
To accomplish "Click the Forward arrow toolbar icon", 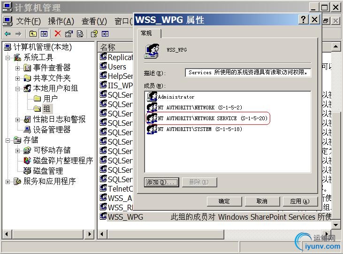I will [18, 34].
